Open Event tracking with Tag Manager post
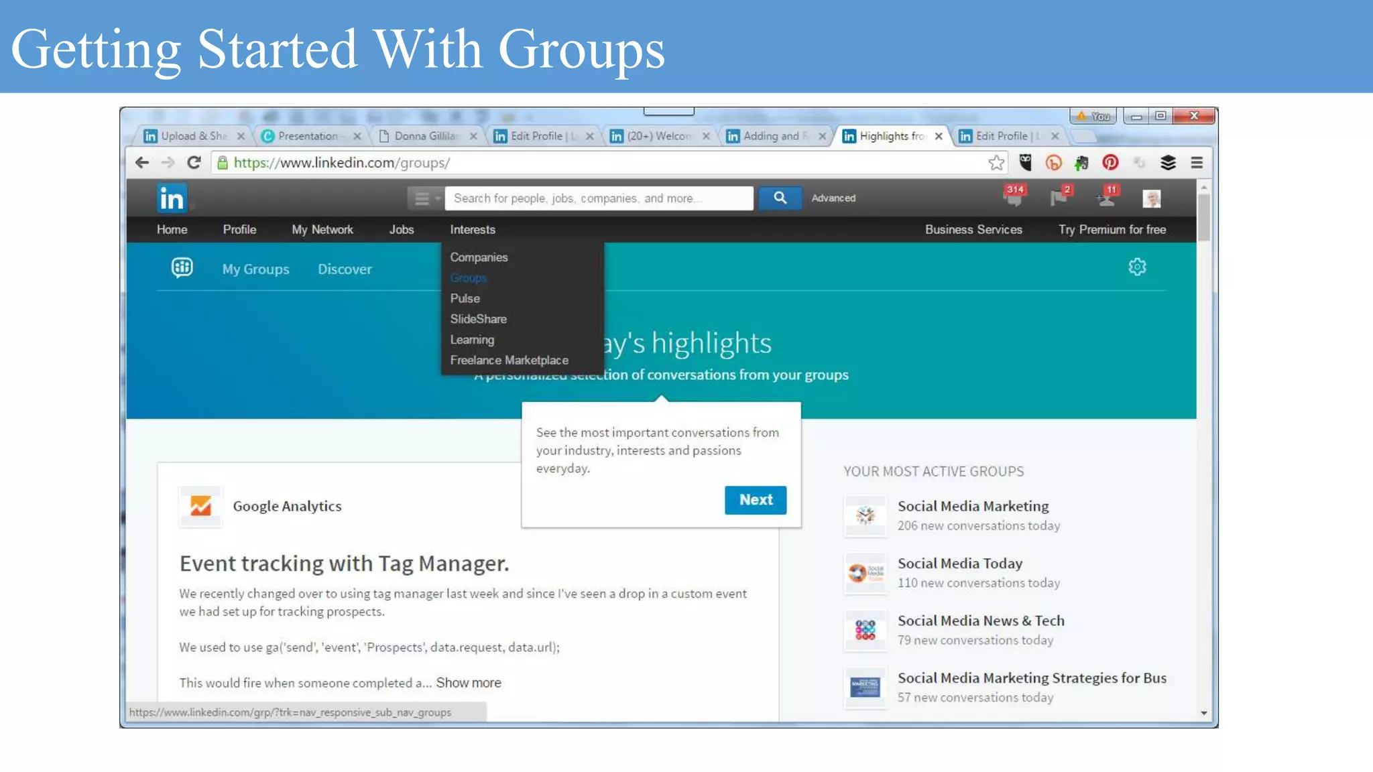The image size is (1373, 772). click(344, 564)
